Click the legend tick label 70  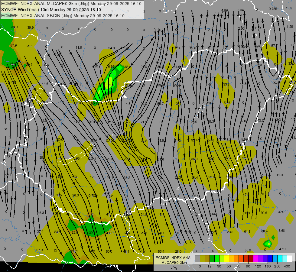pyautogui.click(x=239, y=266)
